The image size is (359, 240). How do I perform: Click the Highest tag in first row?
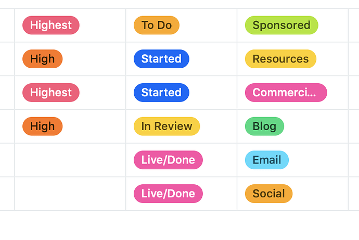click(x=51, y=25)
